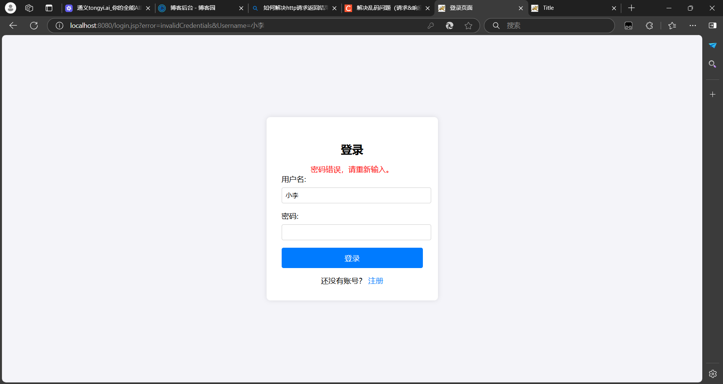Viewport: 723px width, 384px height.
Task: Close the Title tab
Action: coord(614,8)
